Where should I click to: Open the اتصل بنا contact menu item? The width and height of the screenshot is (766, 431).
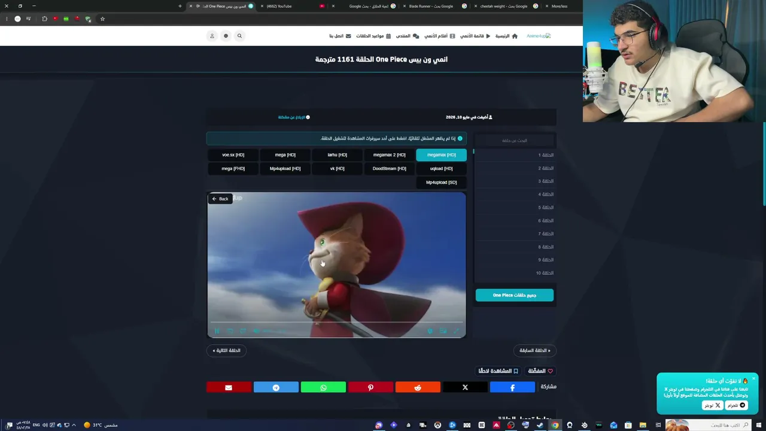click(340, 36)
